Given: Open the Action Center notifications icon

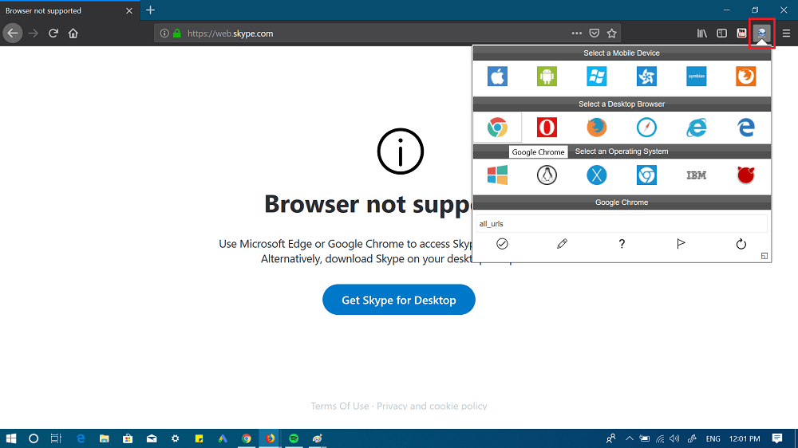Looking at the screenshot, I should pyautogui.click(x=777, y=438).
